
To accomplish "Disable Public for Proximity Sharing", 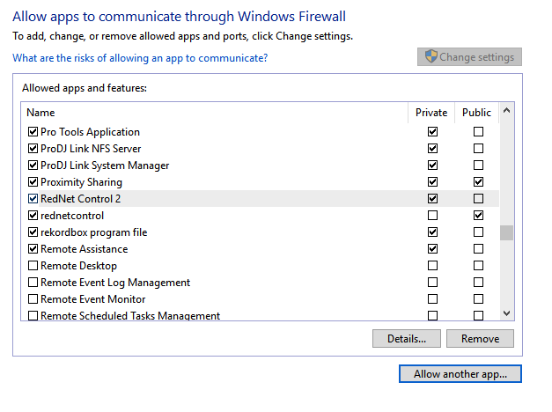I will [478, 181].
